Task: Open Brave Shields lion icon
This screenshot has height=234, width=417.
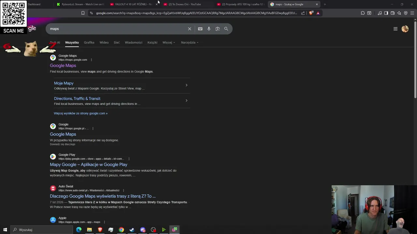Action: point(311,13)
